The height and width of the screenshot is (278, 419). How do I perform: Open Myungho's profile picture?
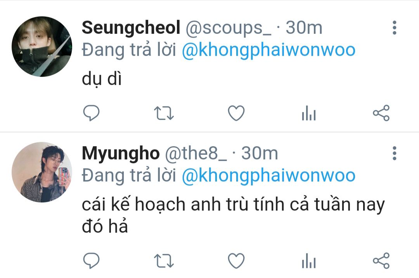pyautogui.click(x=42, y=172)
